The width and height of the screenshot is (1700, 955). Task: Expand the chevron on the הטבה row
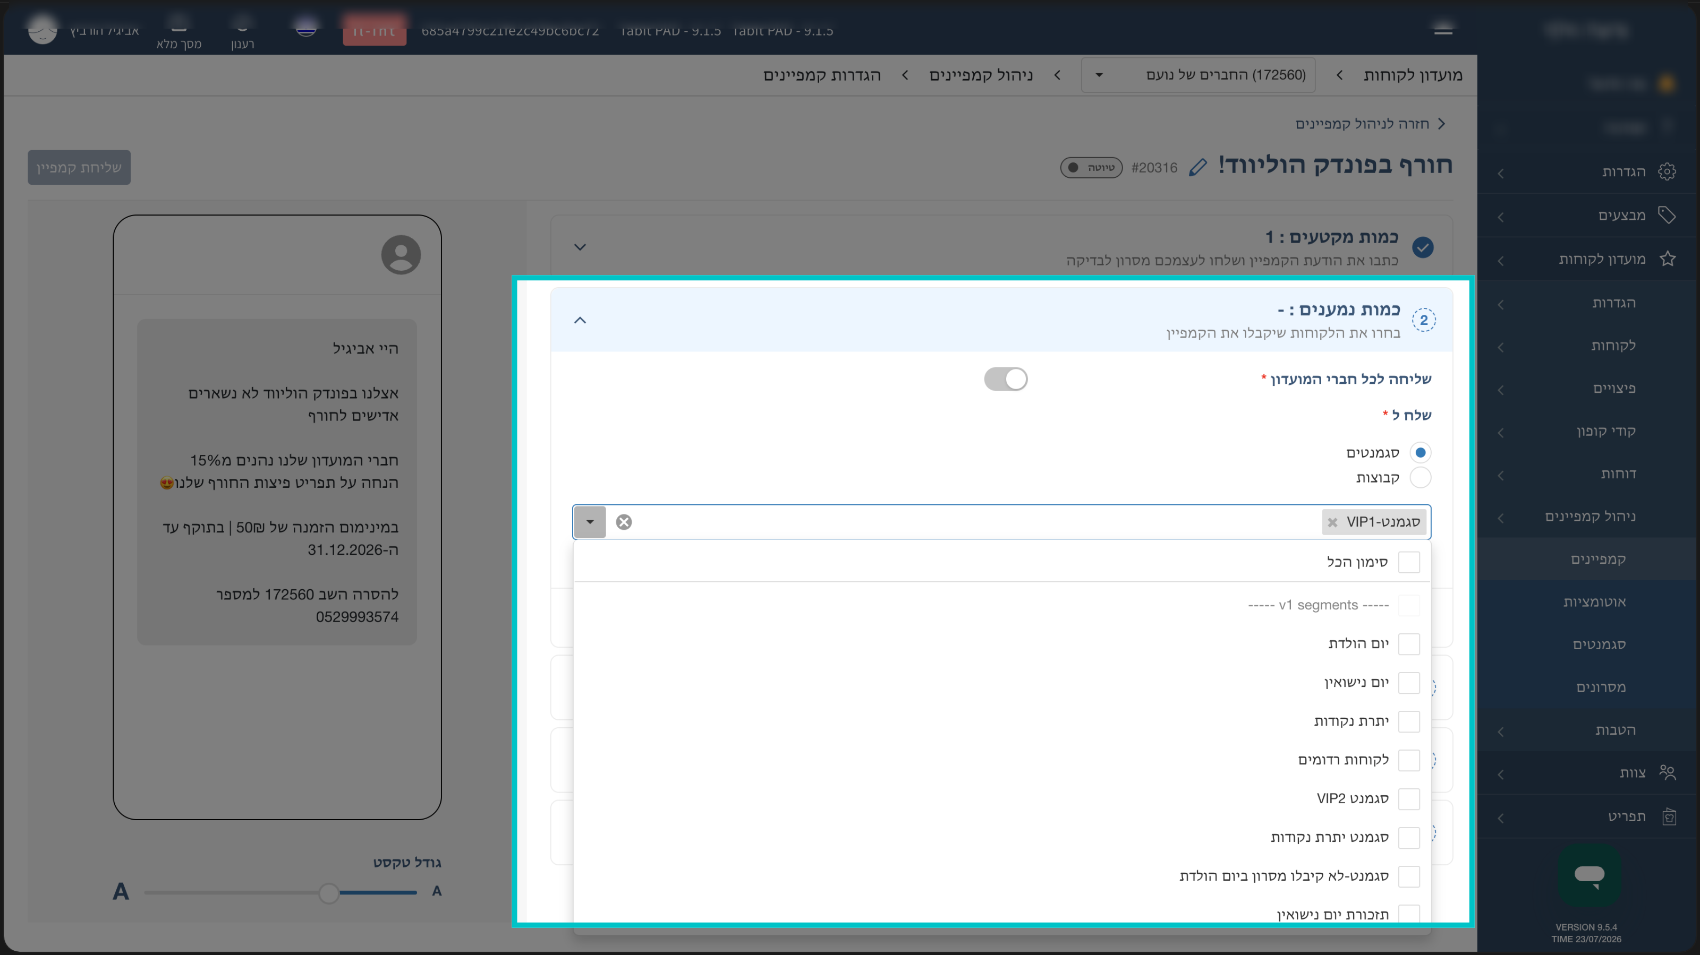[1501, 732]
